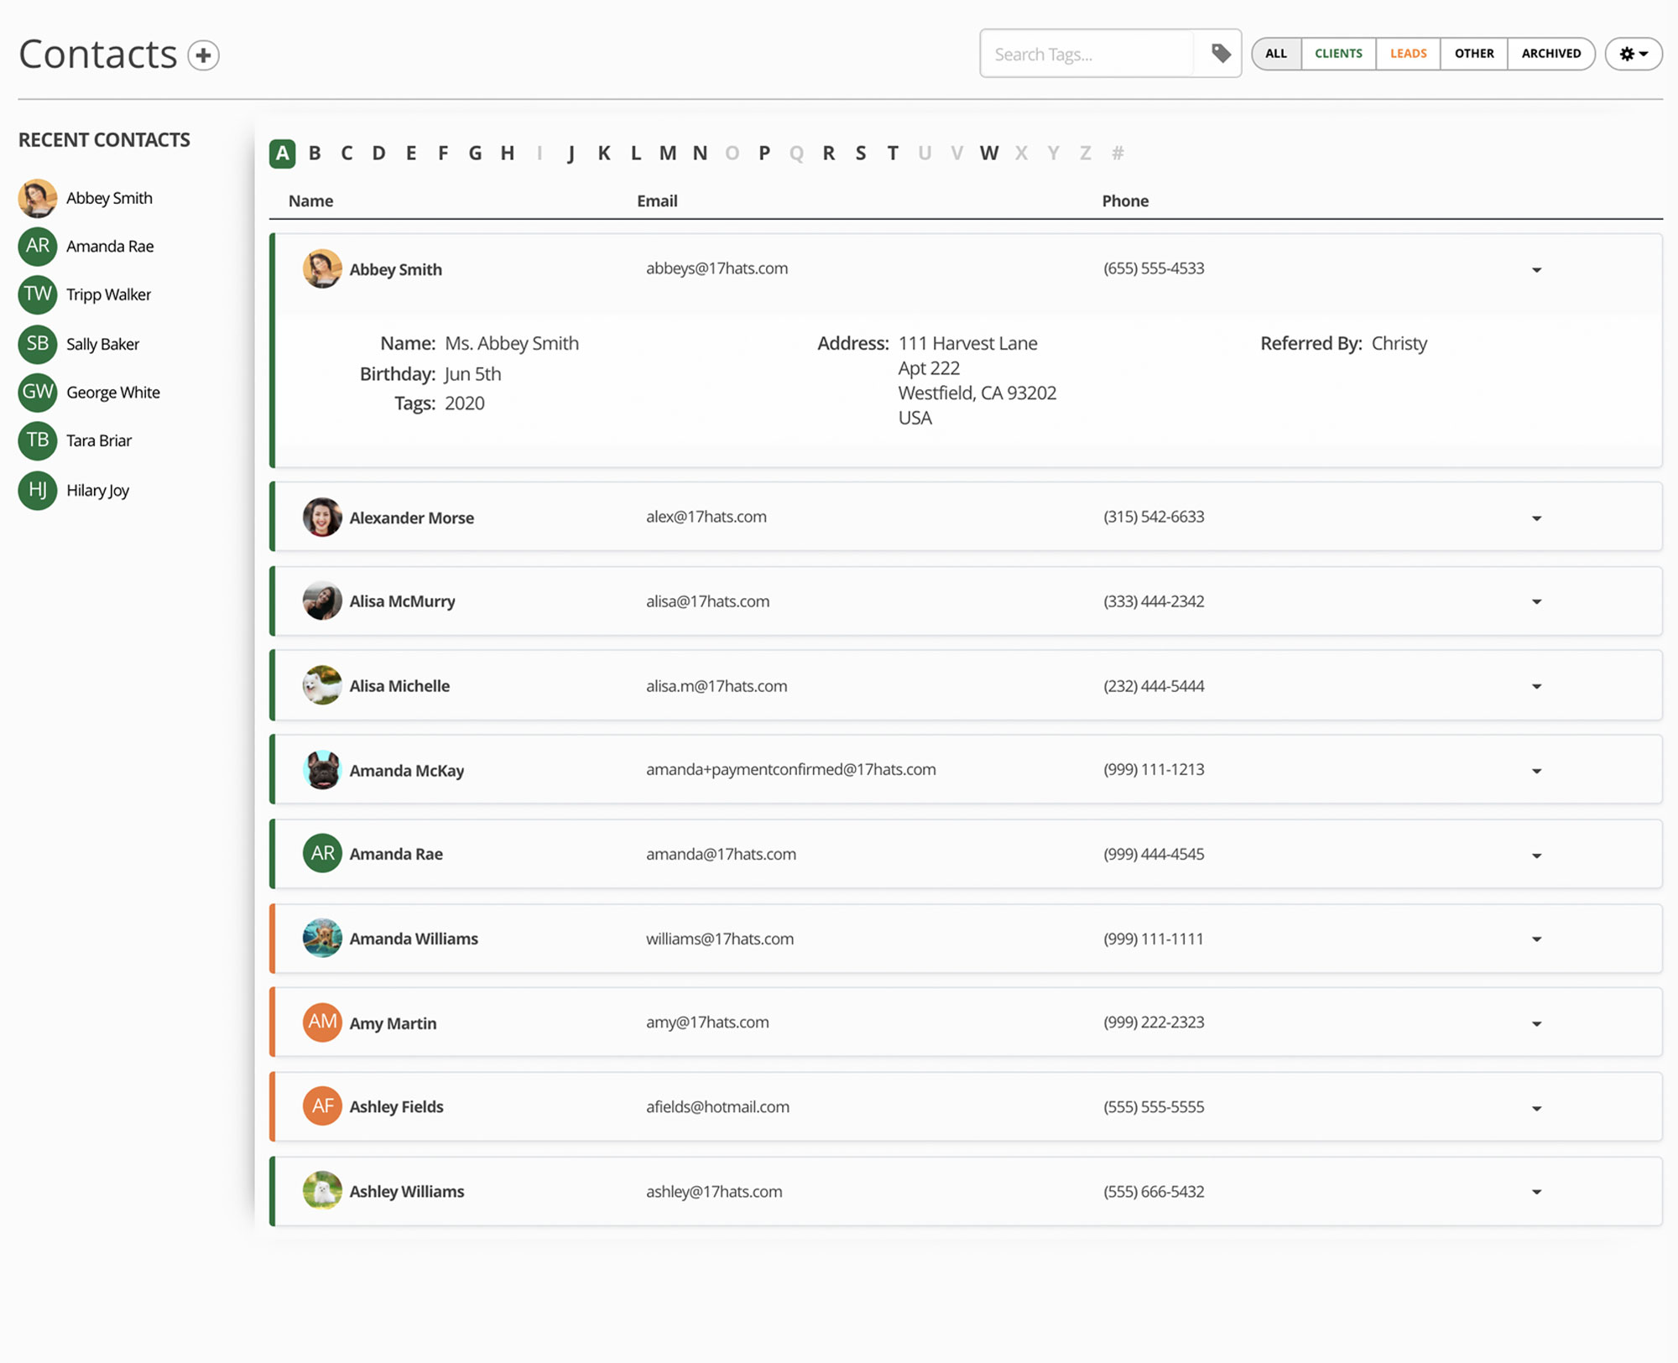The height and width of the screenshot is (1363, 1678).
Task: Open the gear settings dropdown
Action: click(x=1633, y=54)
